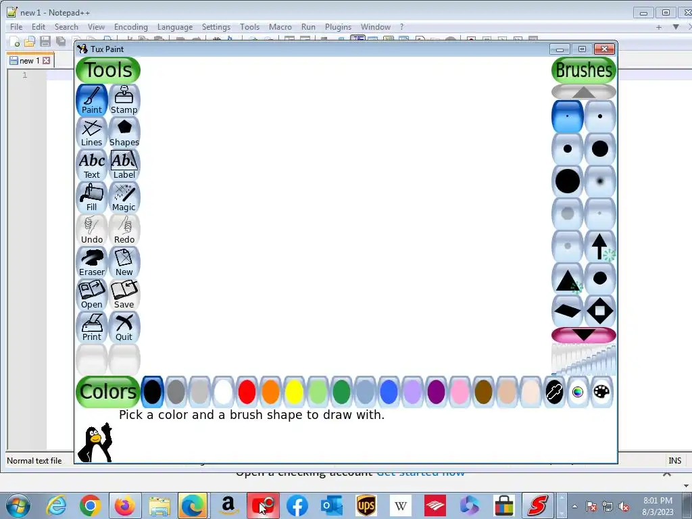Open a saved drawing with Open
692x519 pixels.
(92, 295)
